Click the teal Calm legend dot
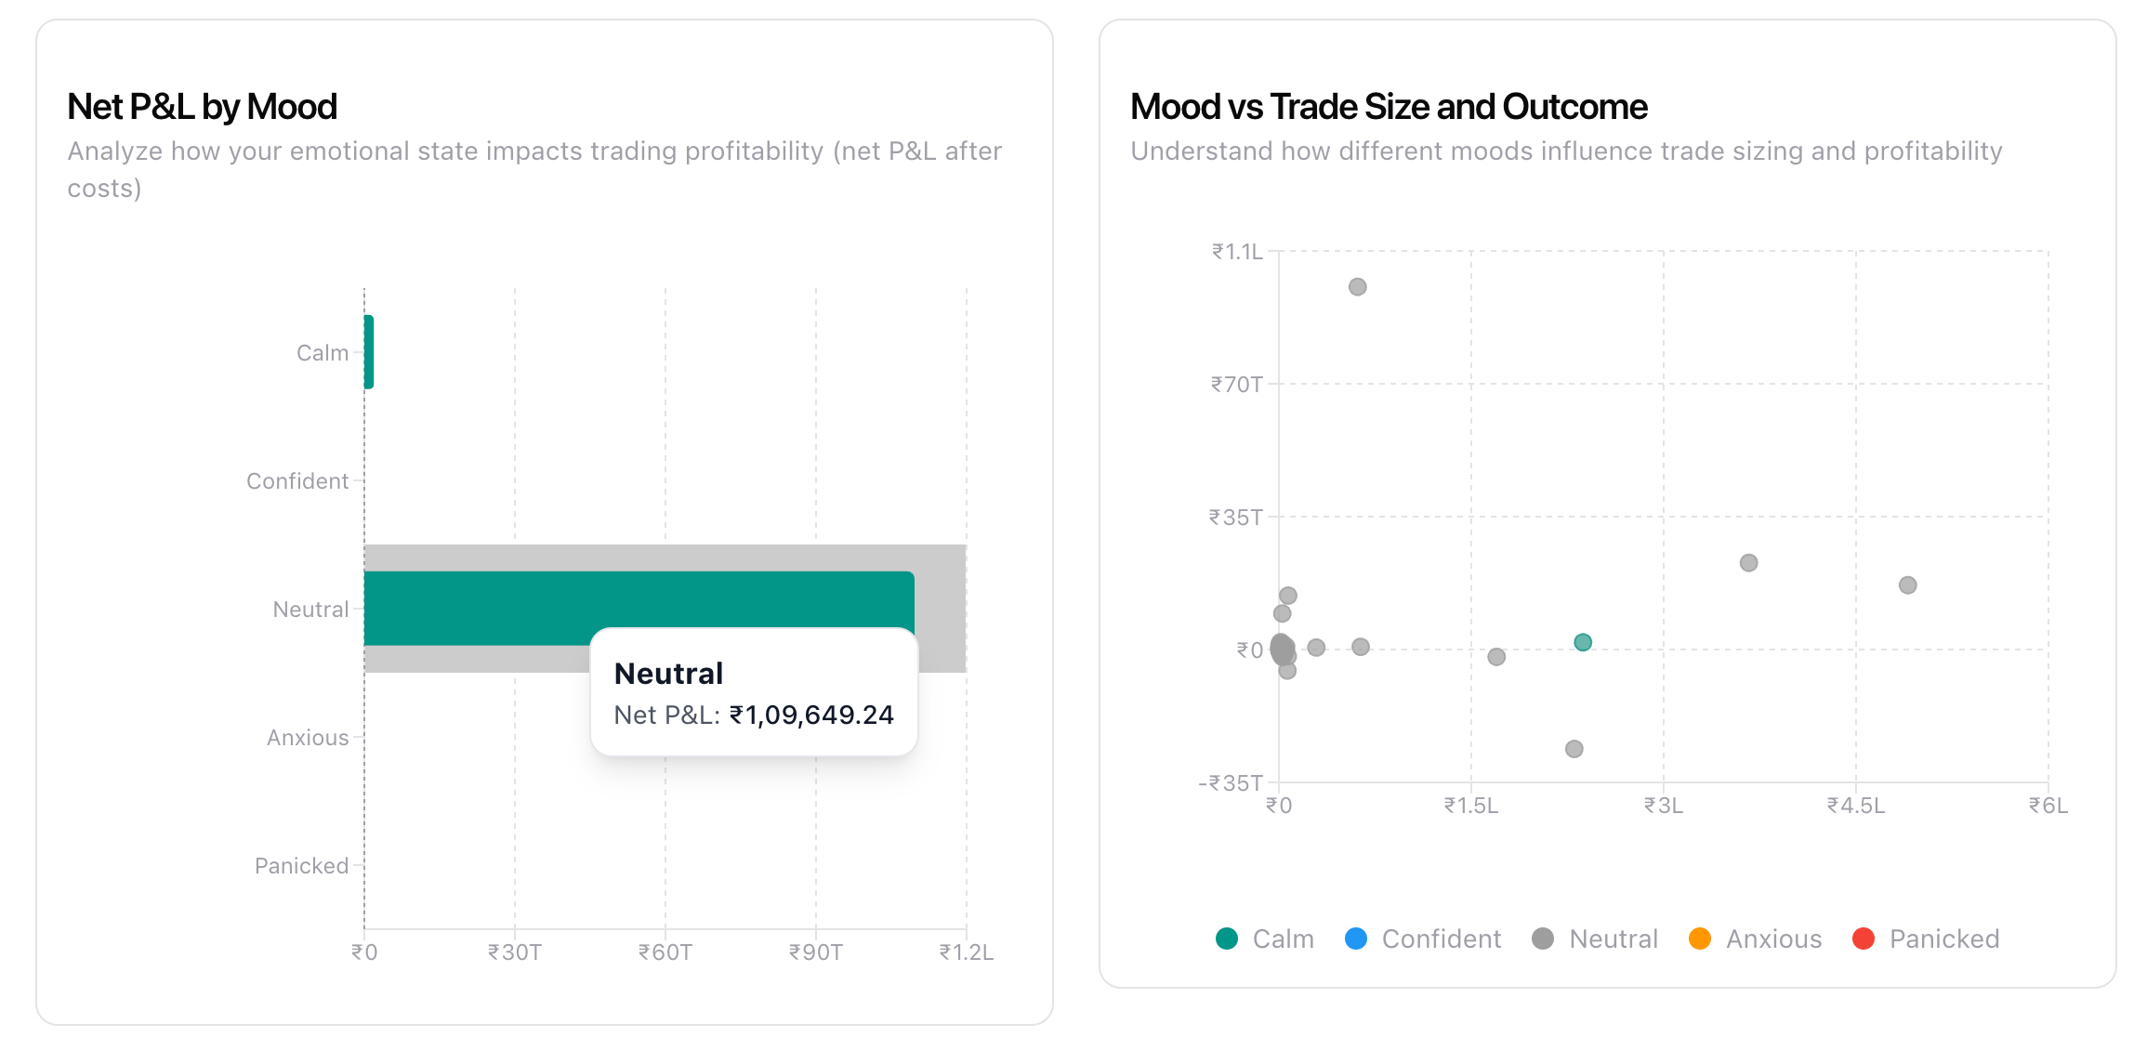This screenshot has width=2147, height=1050. [1227, 938]
